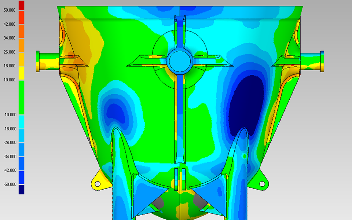Click the 50.000 legend value

[x=10, y=10]
